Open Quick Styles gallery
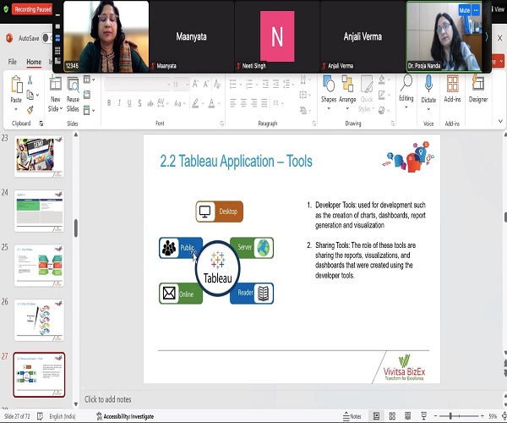Screen dimensions: 507x423 [367, 94]
